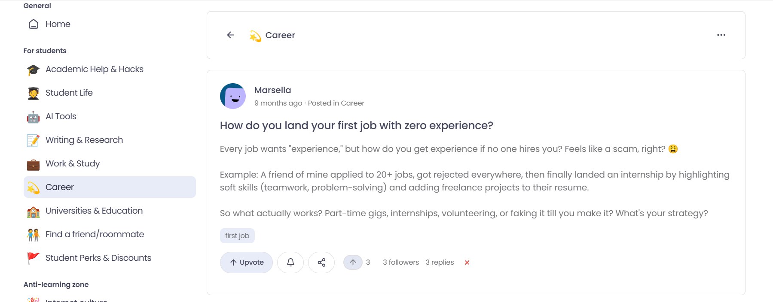Click the Work & Study briefcase icon
Viewport: 773px width, 302px height.
[x=32, y=163]
